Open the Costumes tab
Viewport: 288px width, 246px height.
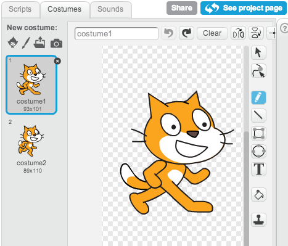click(65, 9)
